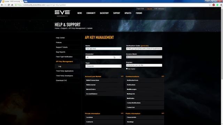Viewport: 223px width, 125px height.
Task: Select all Public Information permissions
Action: 163,114
